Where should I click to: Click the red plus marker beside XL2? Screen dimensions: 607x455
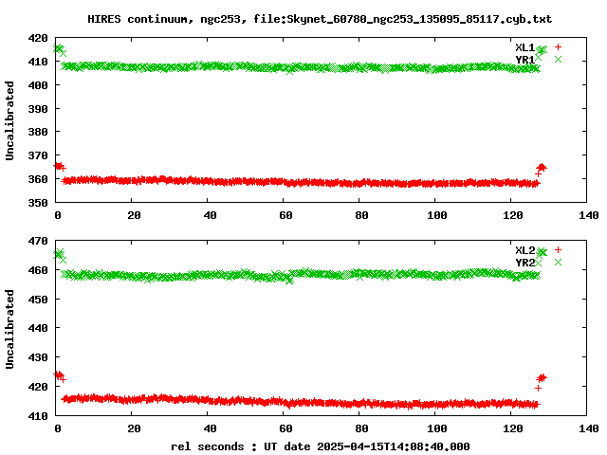558,250
